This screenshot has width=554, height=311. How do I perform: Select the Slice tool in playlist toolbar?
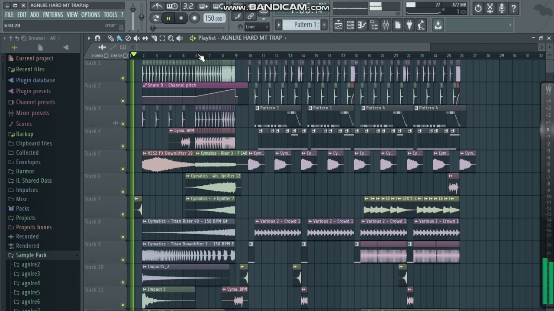[154, 38]
